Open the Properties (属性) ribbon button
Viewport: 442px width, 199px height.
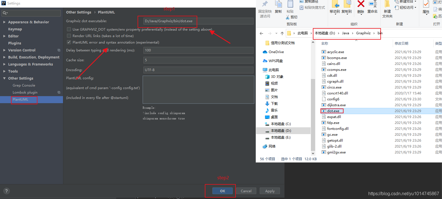pyautogui.click(x=426, y=7)
